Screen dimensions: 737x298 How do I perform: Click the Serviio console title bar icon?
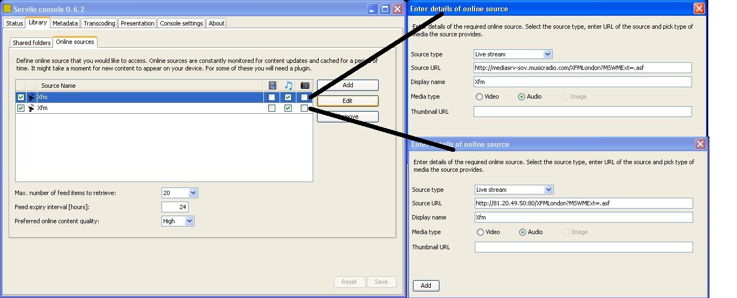(x=7, y=9)
